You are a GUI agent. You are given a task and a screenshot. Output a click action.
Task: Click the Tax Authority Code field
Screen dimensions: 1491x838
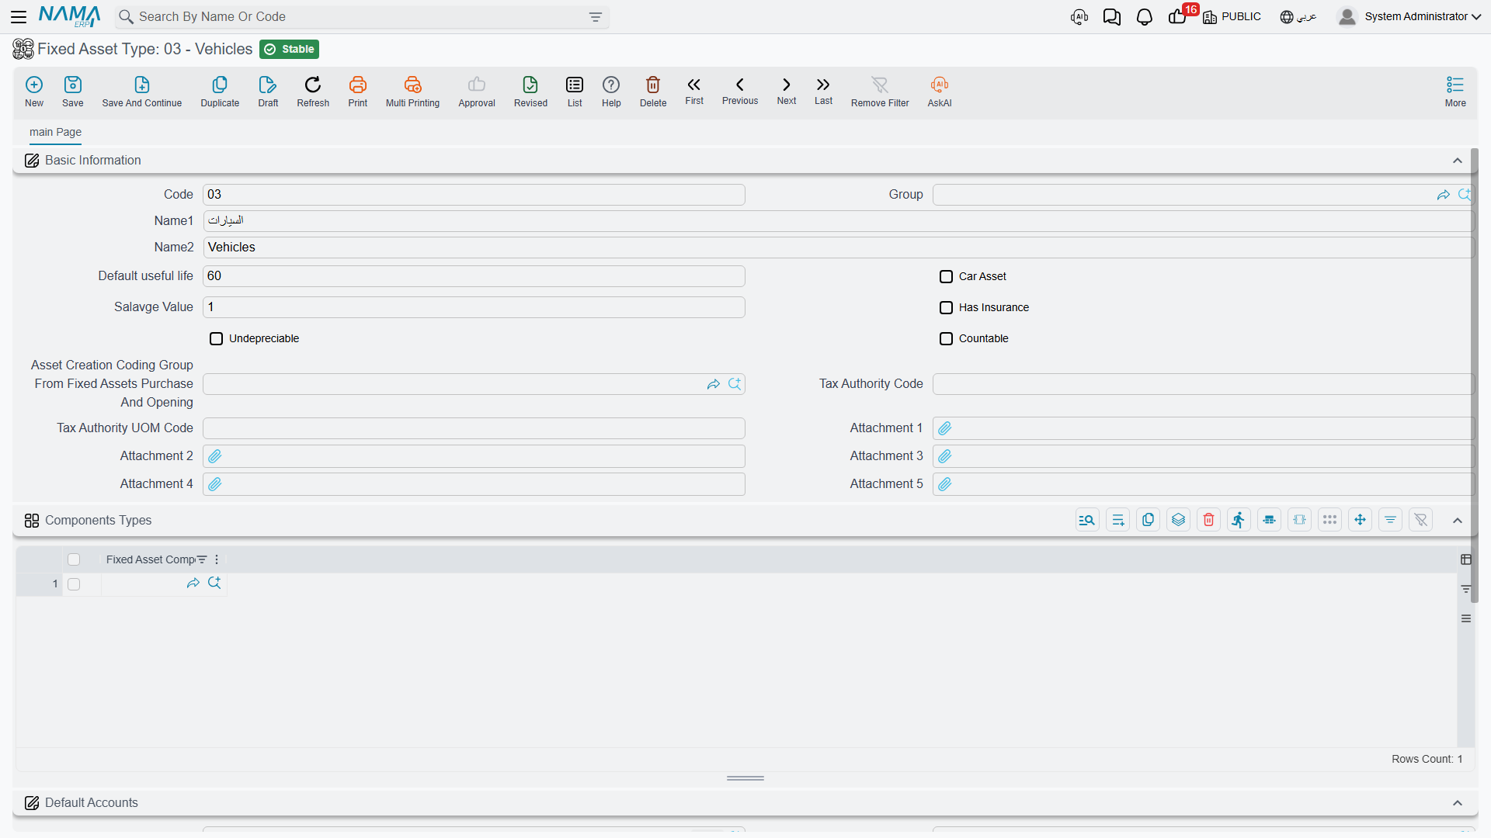pyautogui.click(x=1203, y=384)
